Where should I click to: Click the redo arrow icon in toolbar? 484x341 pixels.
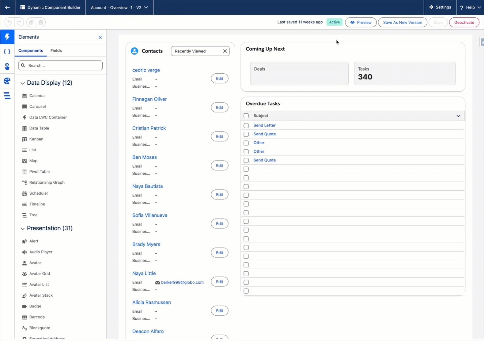(x=19, y=22)
